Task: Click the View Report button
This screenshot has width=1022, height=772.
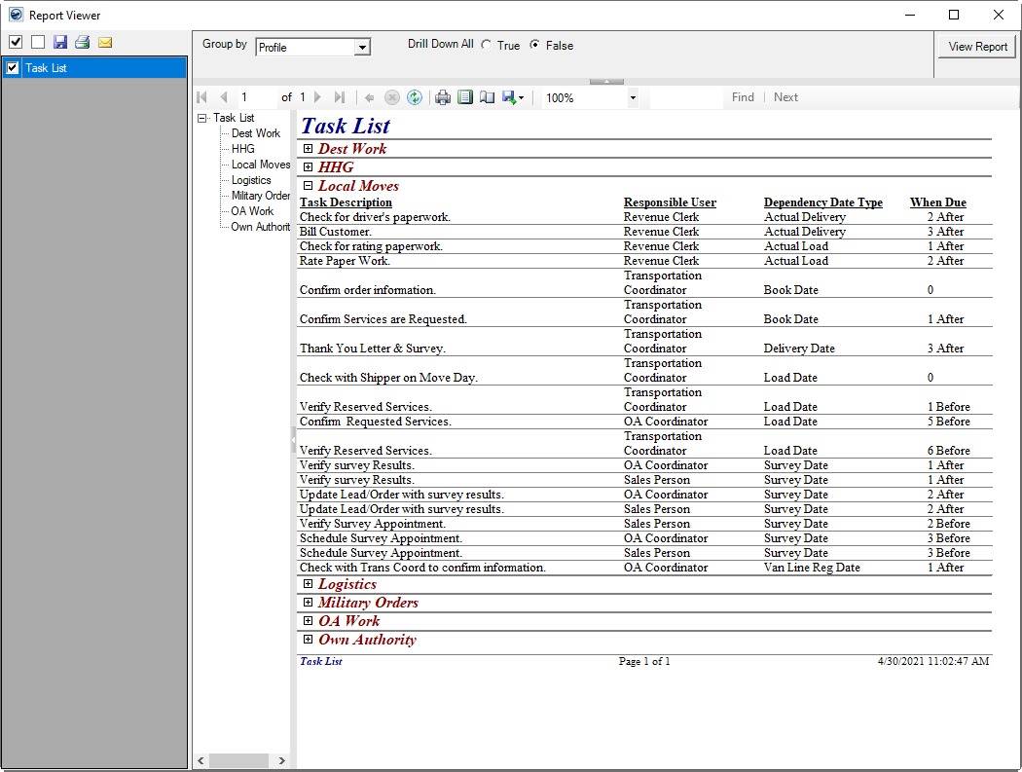Action: click(977, 47)
